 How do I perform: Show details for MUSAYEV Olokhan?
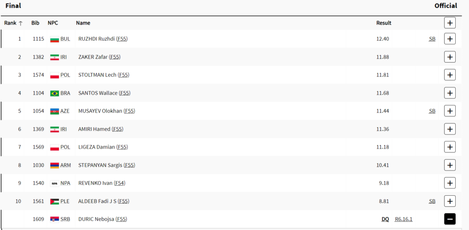(x=450, y=111)
